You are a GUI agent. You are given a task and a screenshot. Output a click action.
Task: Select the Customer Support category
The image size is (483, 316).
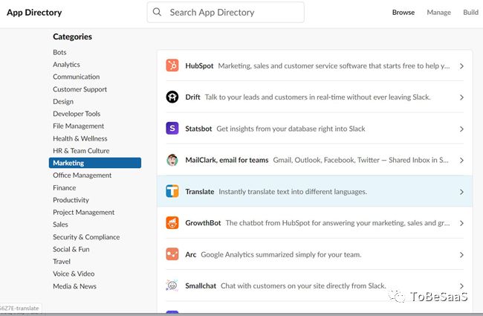(x=80, y=89)
